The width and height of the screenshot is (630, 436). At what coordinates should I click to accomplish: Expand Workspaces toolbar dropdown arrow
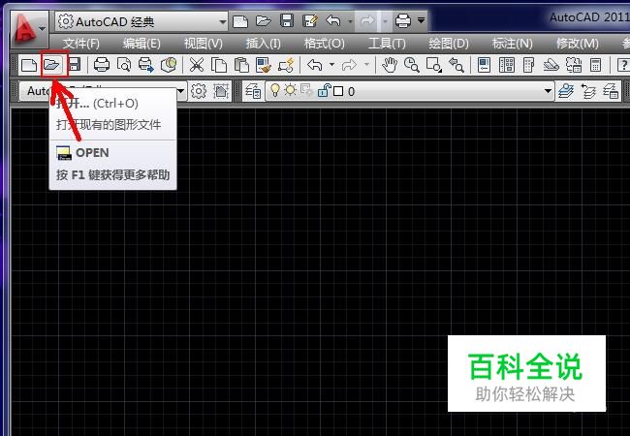[181, 91]
